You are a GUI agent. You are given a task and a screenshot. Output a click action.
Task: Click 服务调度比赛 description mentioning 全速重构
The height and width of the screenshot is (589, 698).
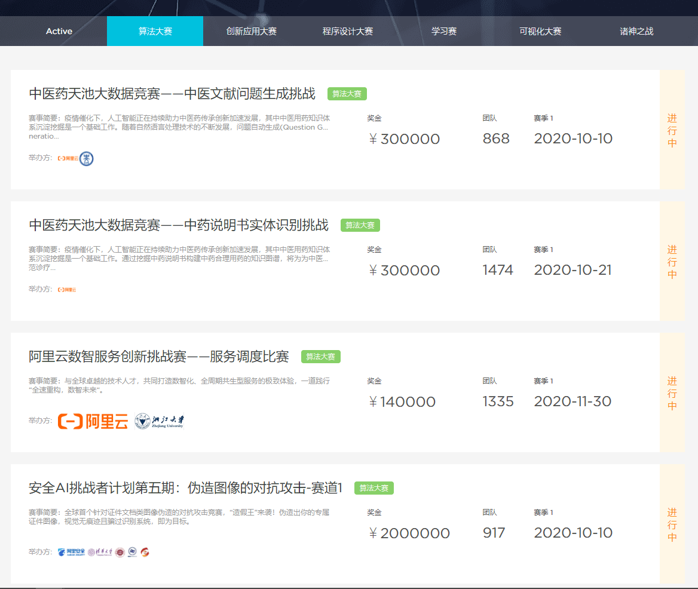coord(179,385)
